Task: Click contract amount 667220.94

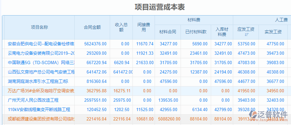Action: tap(96, 63)
